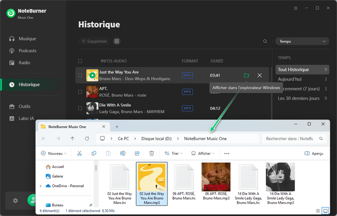Open the Temps sorting dropdown

(x=302, y=41)
